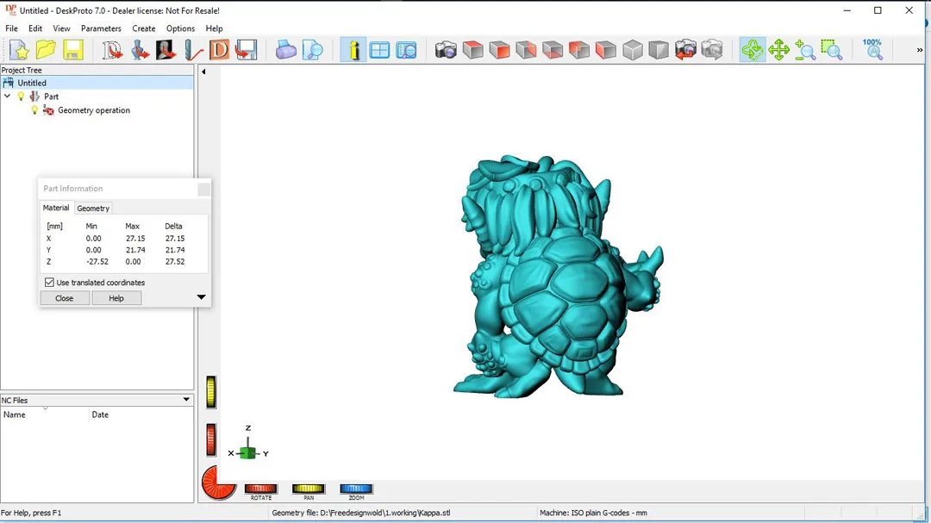
Task: Collapse the side panel with the left arrow
Action: tap(203, 72)
